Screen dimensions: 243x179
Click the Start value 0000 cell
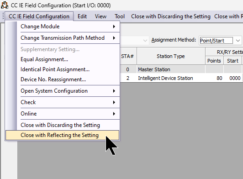[x=232, y=78]
